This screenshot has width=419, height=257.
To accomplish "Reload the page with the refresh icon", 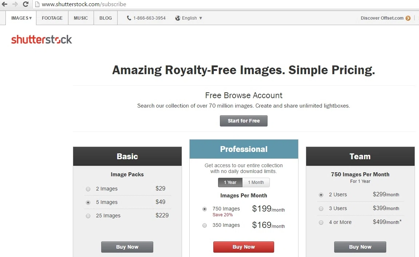I will (x=25, y=4).
